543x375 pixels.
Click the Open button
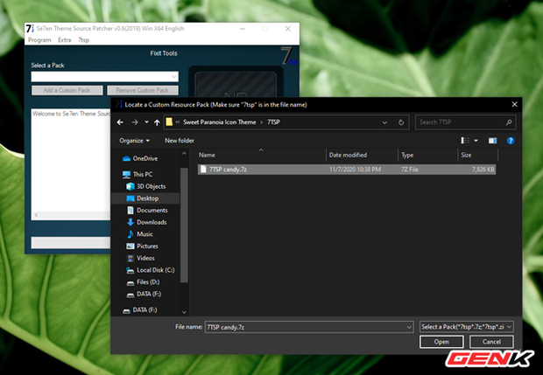click(x=441, y=342)
